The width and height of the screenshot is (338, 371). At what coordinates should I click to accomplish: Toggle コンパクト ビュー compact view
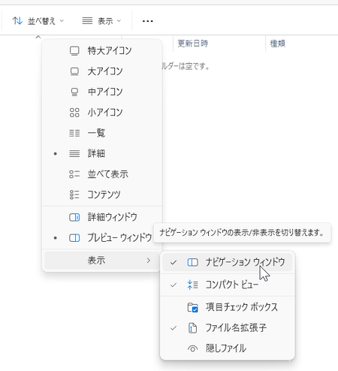[228, 285]
